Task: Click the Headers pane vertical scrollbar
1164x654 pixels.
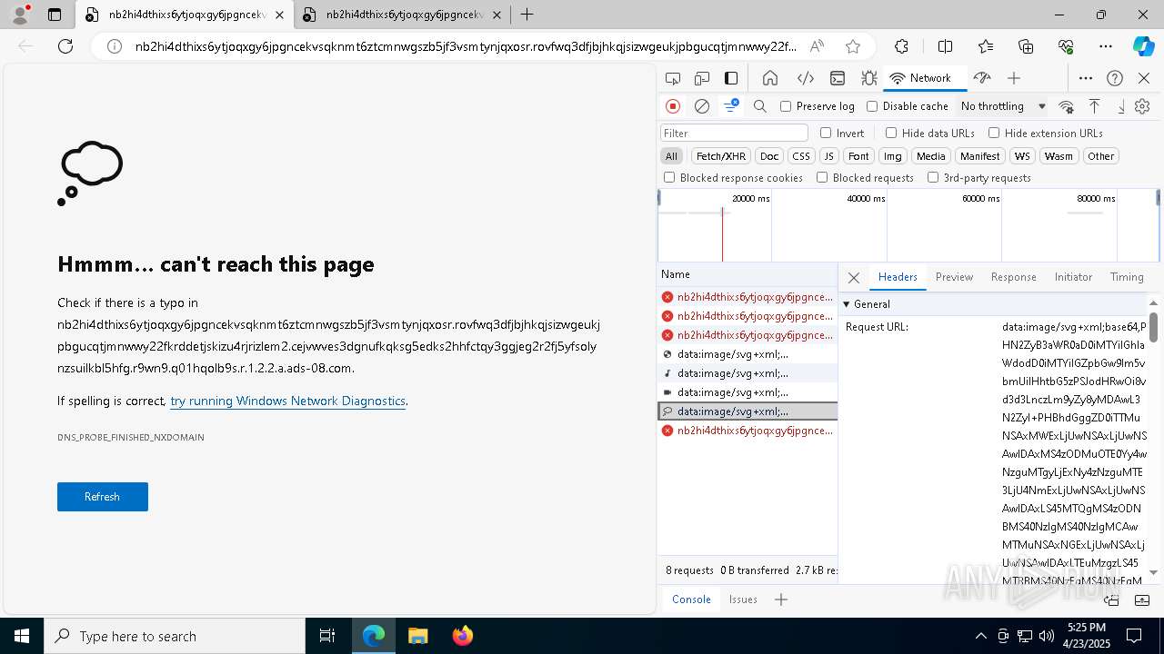Action: pos(1153,327)
